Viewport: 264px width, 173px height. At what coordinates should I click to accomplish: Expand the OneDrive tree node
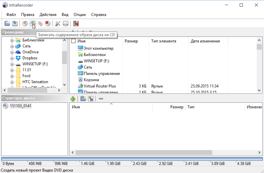coord(12,52)
